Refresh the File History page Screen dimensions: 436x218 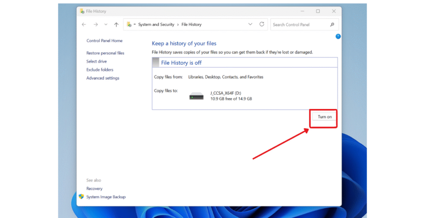point(262,24)
